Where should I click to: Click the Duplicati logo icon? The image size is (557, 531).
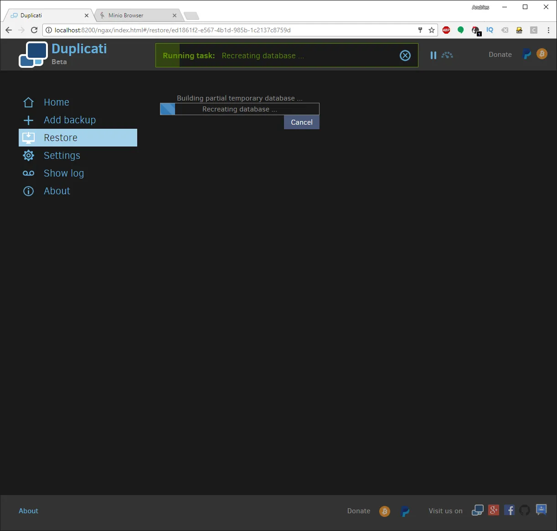coord(33,55)
